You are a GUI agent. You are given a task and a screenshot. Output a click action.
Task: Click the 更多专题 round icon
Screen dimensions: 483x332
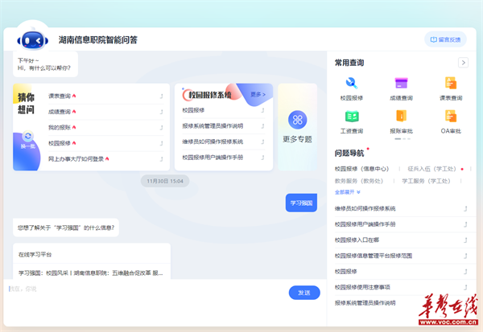point(297,120)
